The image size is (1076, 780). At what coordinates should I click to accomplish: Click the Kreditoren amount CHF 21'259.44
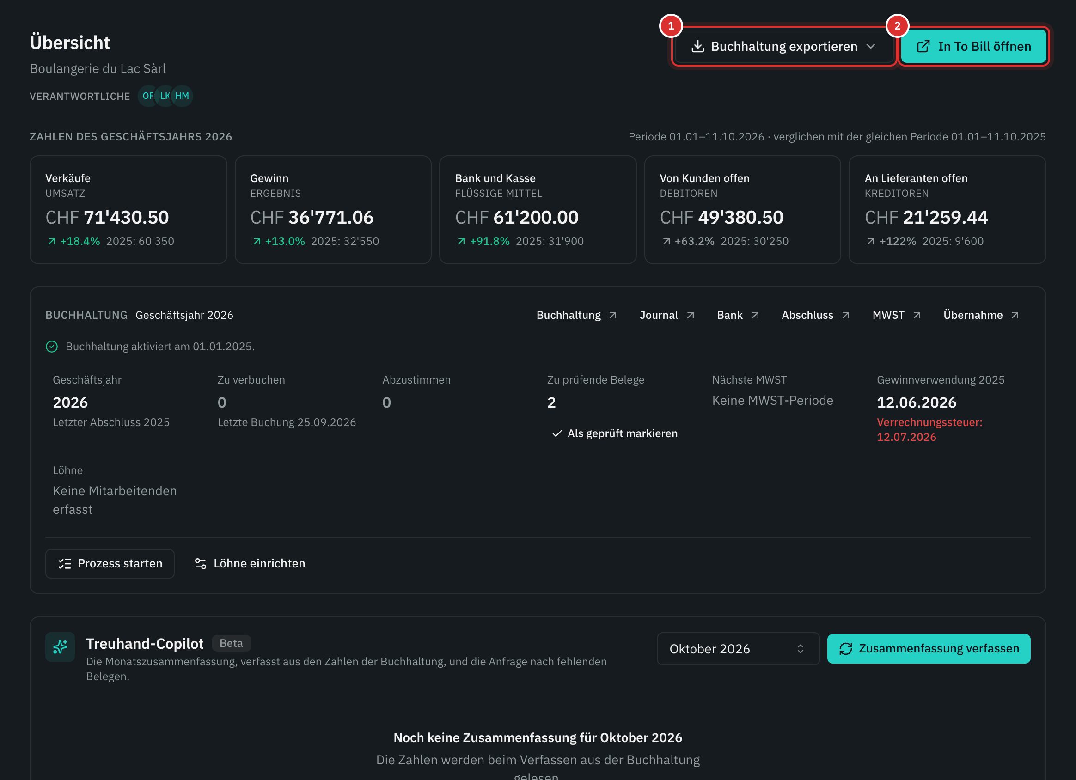click(926, 218)
